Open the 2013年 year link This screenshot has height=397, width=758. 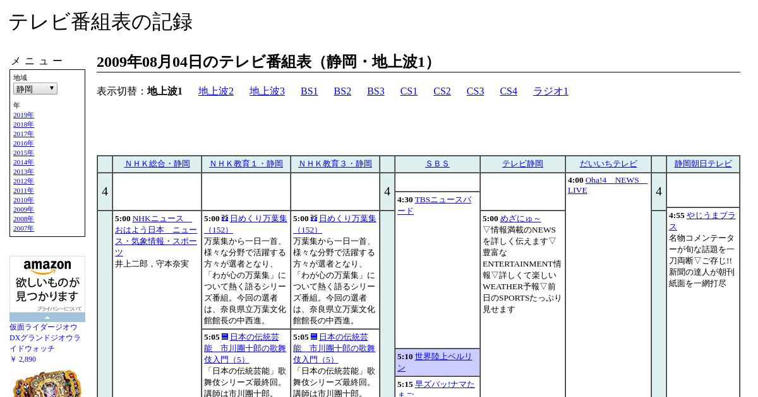pyautogui.click(x=23, y=172)
